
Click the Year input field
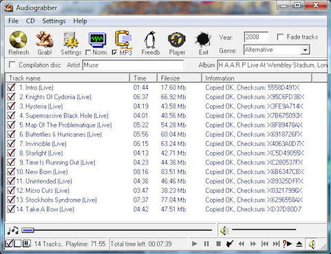[256, 37]
